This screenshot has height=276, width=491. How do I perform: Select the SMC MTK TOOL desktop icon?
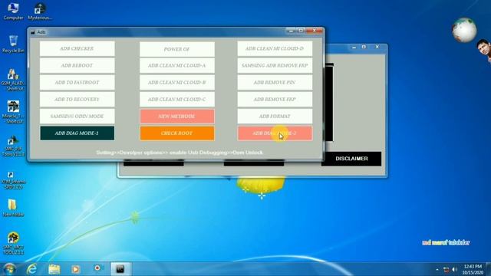tap(13, 244)
